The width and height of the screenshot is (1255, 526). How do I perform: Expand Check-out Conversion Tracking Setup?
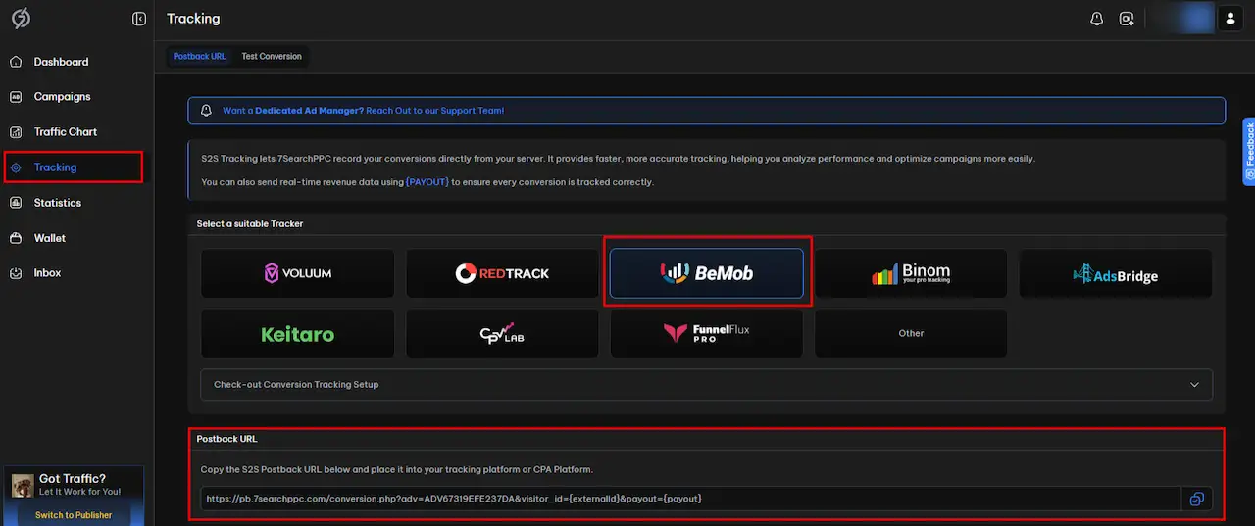pos(707,385)
